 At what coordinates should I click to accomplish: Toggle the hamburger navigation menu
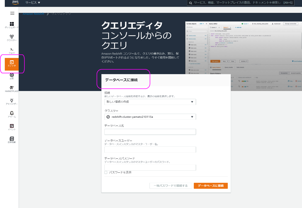click(12, 13)
